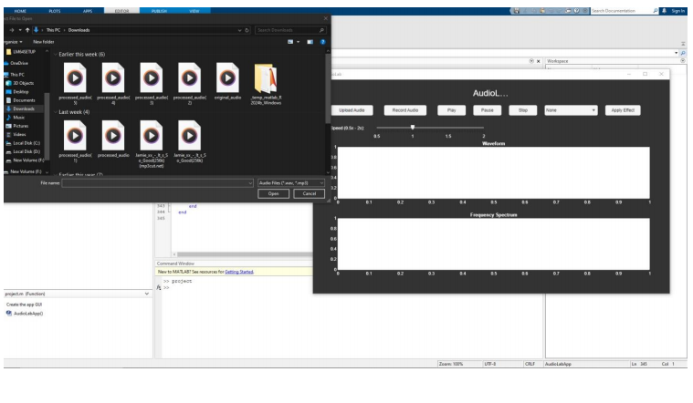Click Apply Effect in AudioLab
The width and height of the screenshot is (693, 403).
coord(623,110)
